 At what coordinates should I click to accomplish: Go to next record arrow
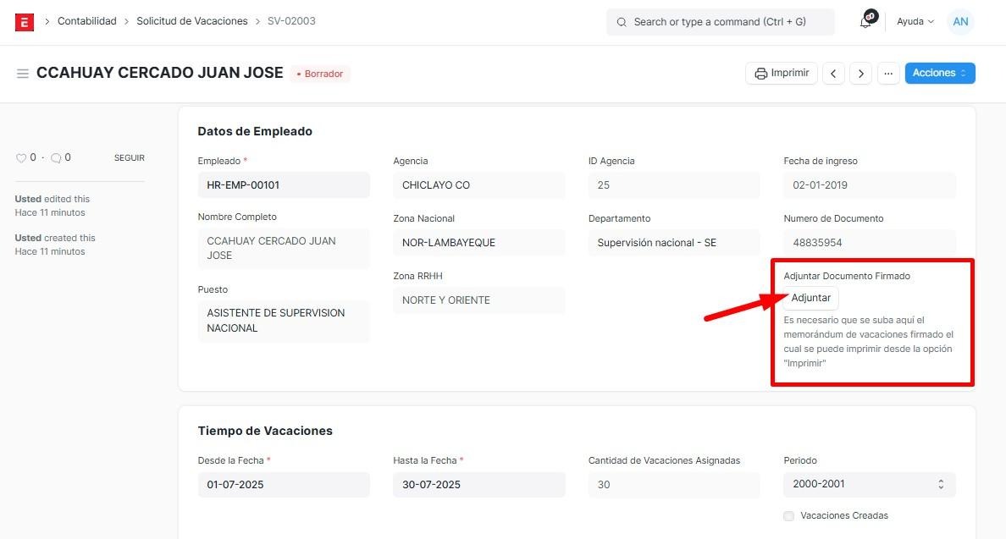[860, 74]
